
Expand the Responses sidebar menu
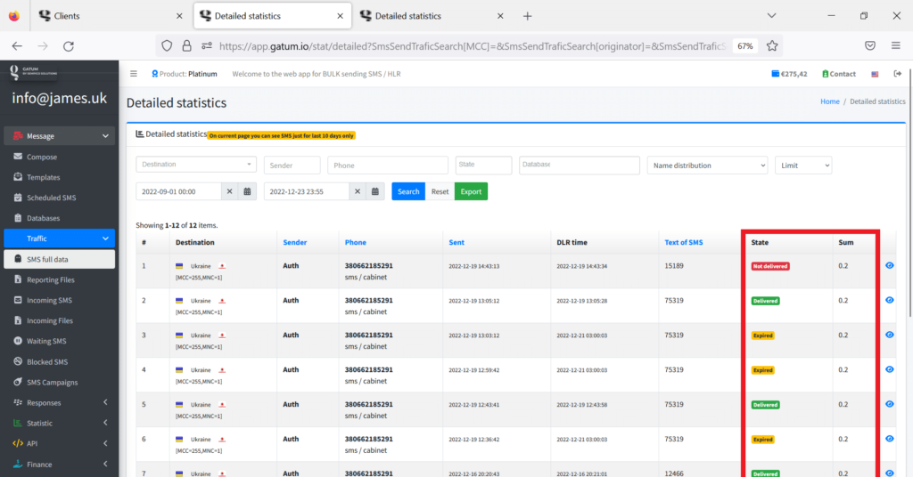60,402
